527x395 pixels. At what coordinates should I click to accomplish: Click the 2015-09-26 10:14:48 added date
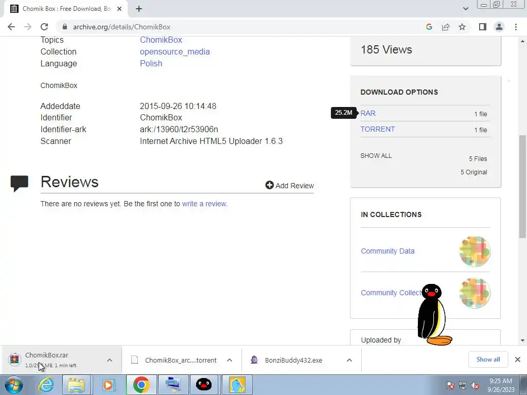coord(178,106)
